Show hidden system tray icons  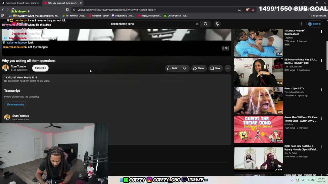click(292, 180)
